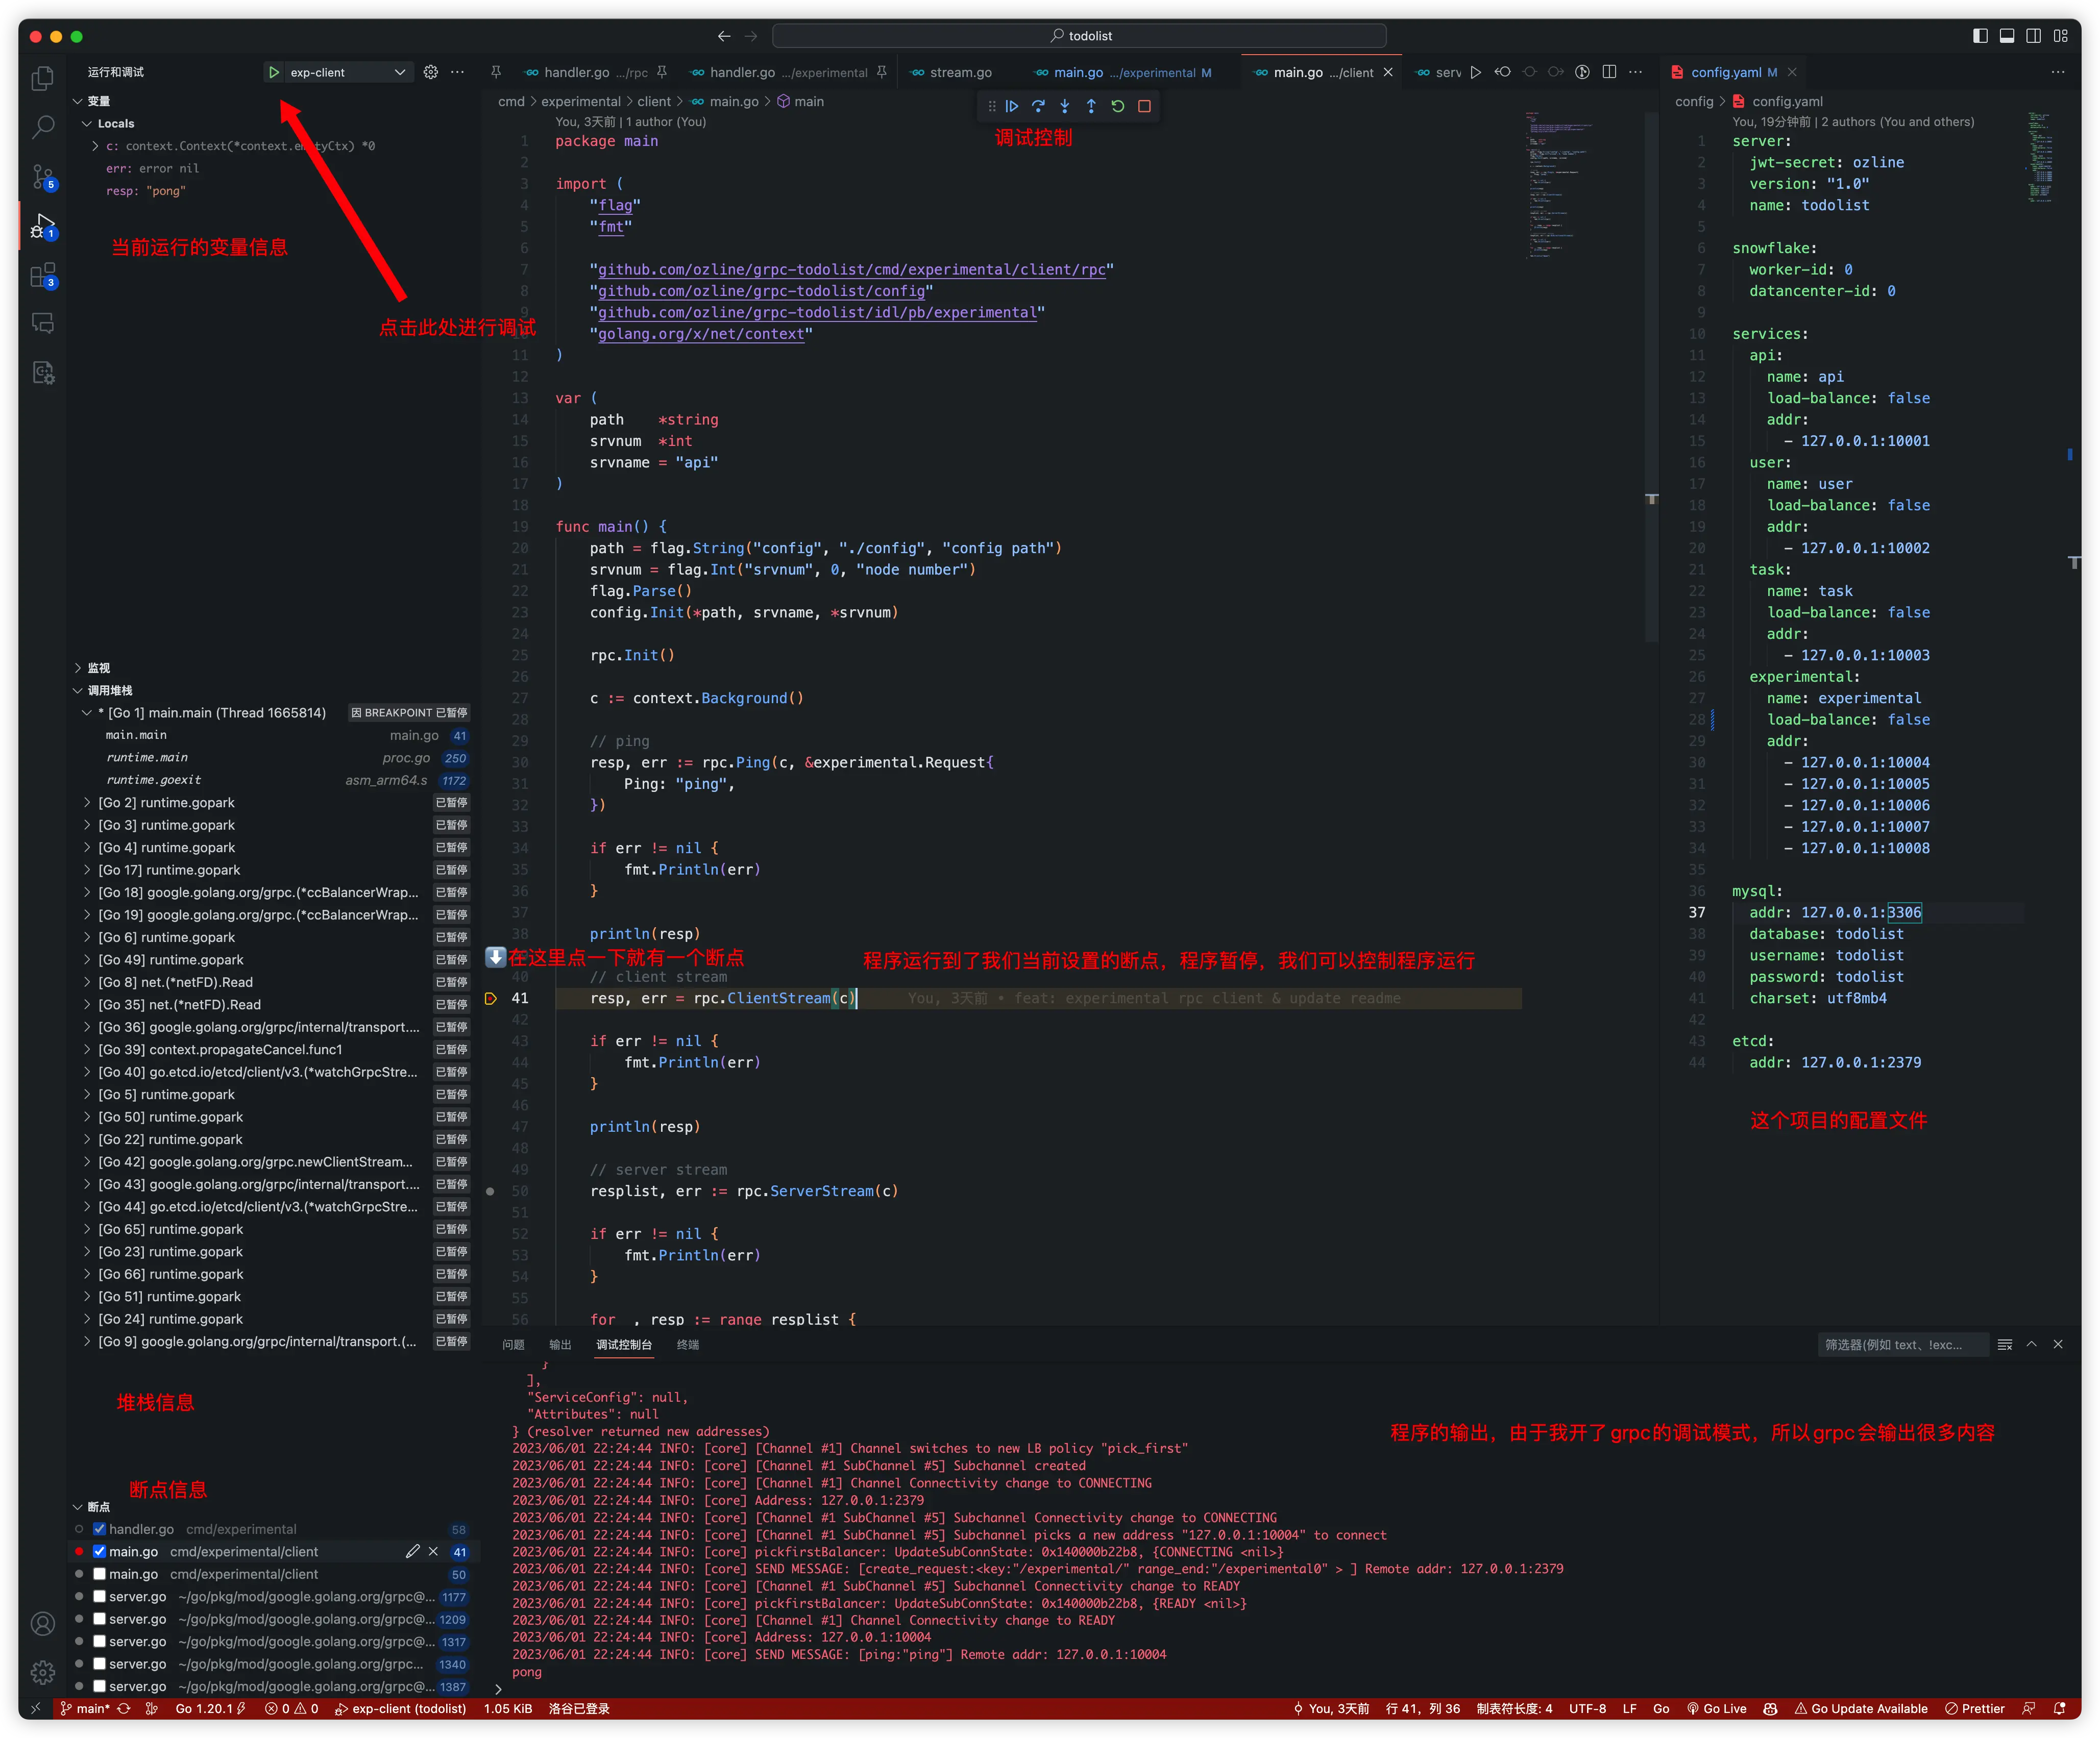Screen dimensions: 2100x1738
Task: Open the Explorer view in activity bar
Action: point(42,78)
